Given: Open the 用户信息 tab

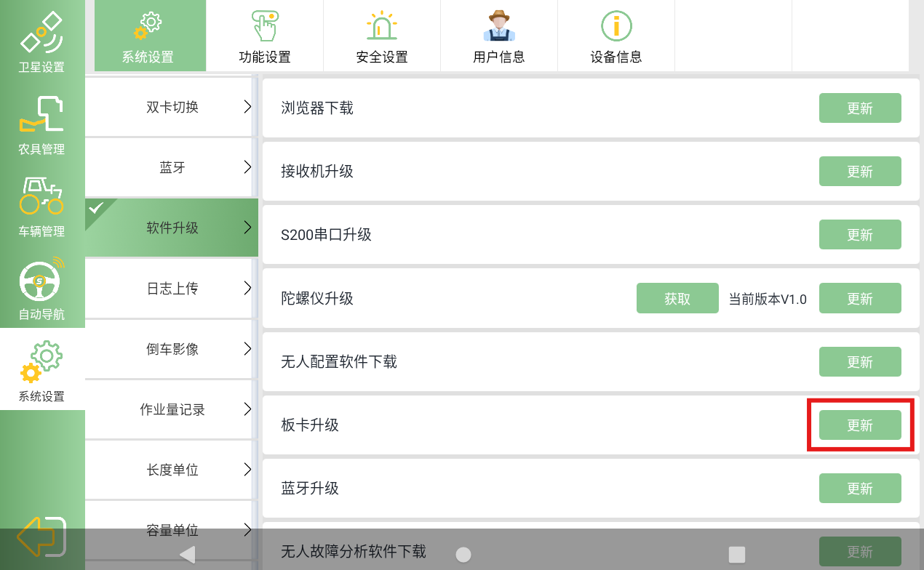Looking at the screenshot, I should pyautogui.click(x=499, y=36).
